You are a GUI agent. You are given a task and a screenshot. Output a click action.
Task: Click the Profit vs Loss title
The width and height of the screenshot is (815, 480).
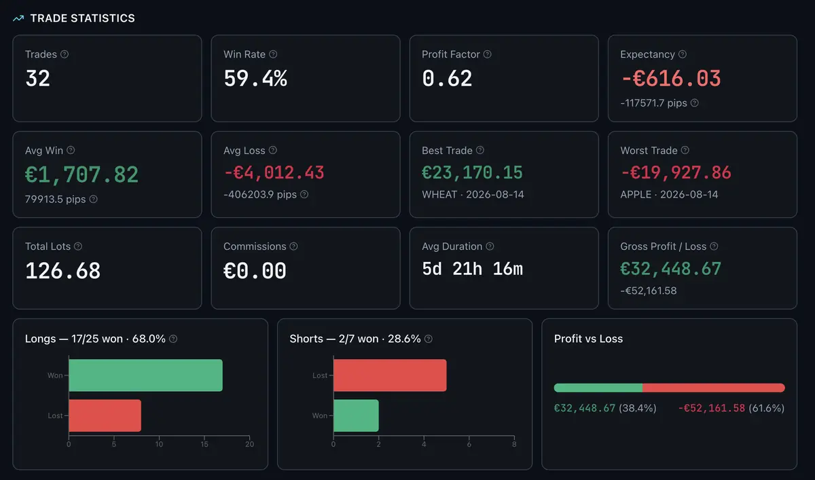tap(588, 339)
